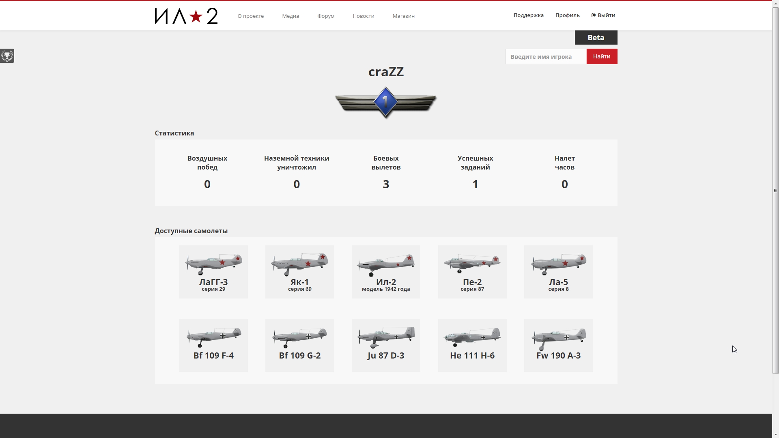This screenshot has width=779, height=438.
Task: Click the rank 1 wings badge
Action: pyautogui.click(x=385, y=102)
